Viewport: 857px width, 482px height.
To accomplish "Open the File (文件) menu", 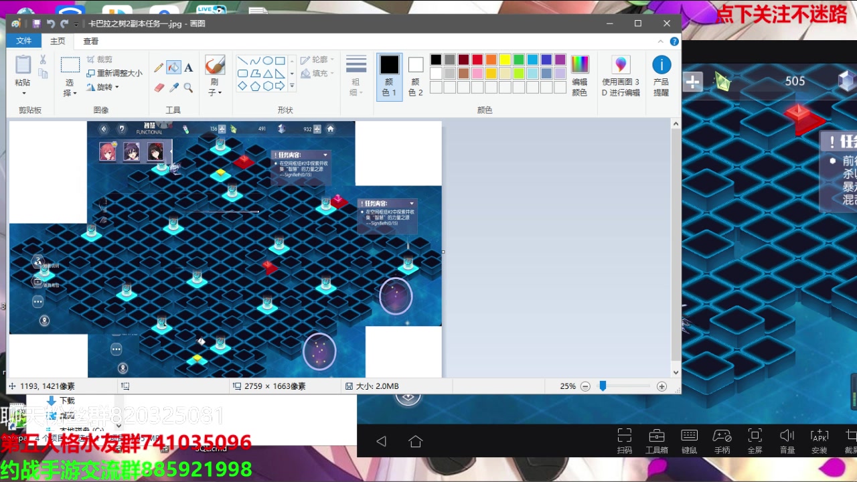I will click(x=24, y=41).
